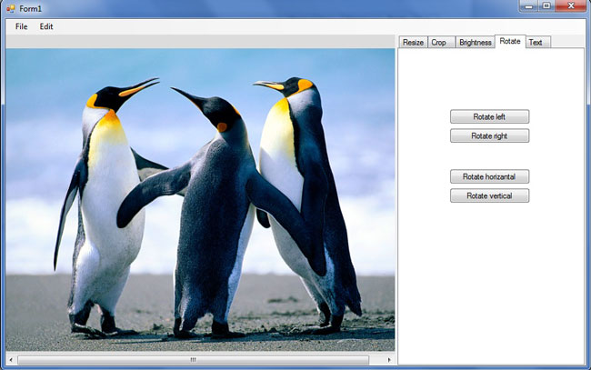The image size is (591, 370).
Task: Close the Form1 window
Action: 572,6
